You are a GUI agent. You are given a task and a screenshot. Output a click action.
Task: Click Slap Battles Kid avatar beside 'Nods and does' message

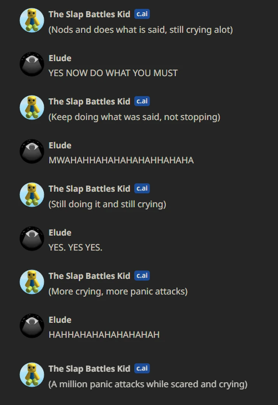pos(32,20)
